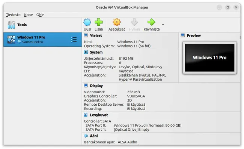Start the VM with the Käynnistä arrow
Screen dimensions: 244x149
pyautogui.click(x=151, y=22)
